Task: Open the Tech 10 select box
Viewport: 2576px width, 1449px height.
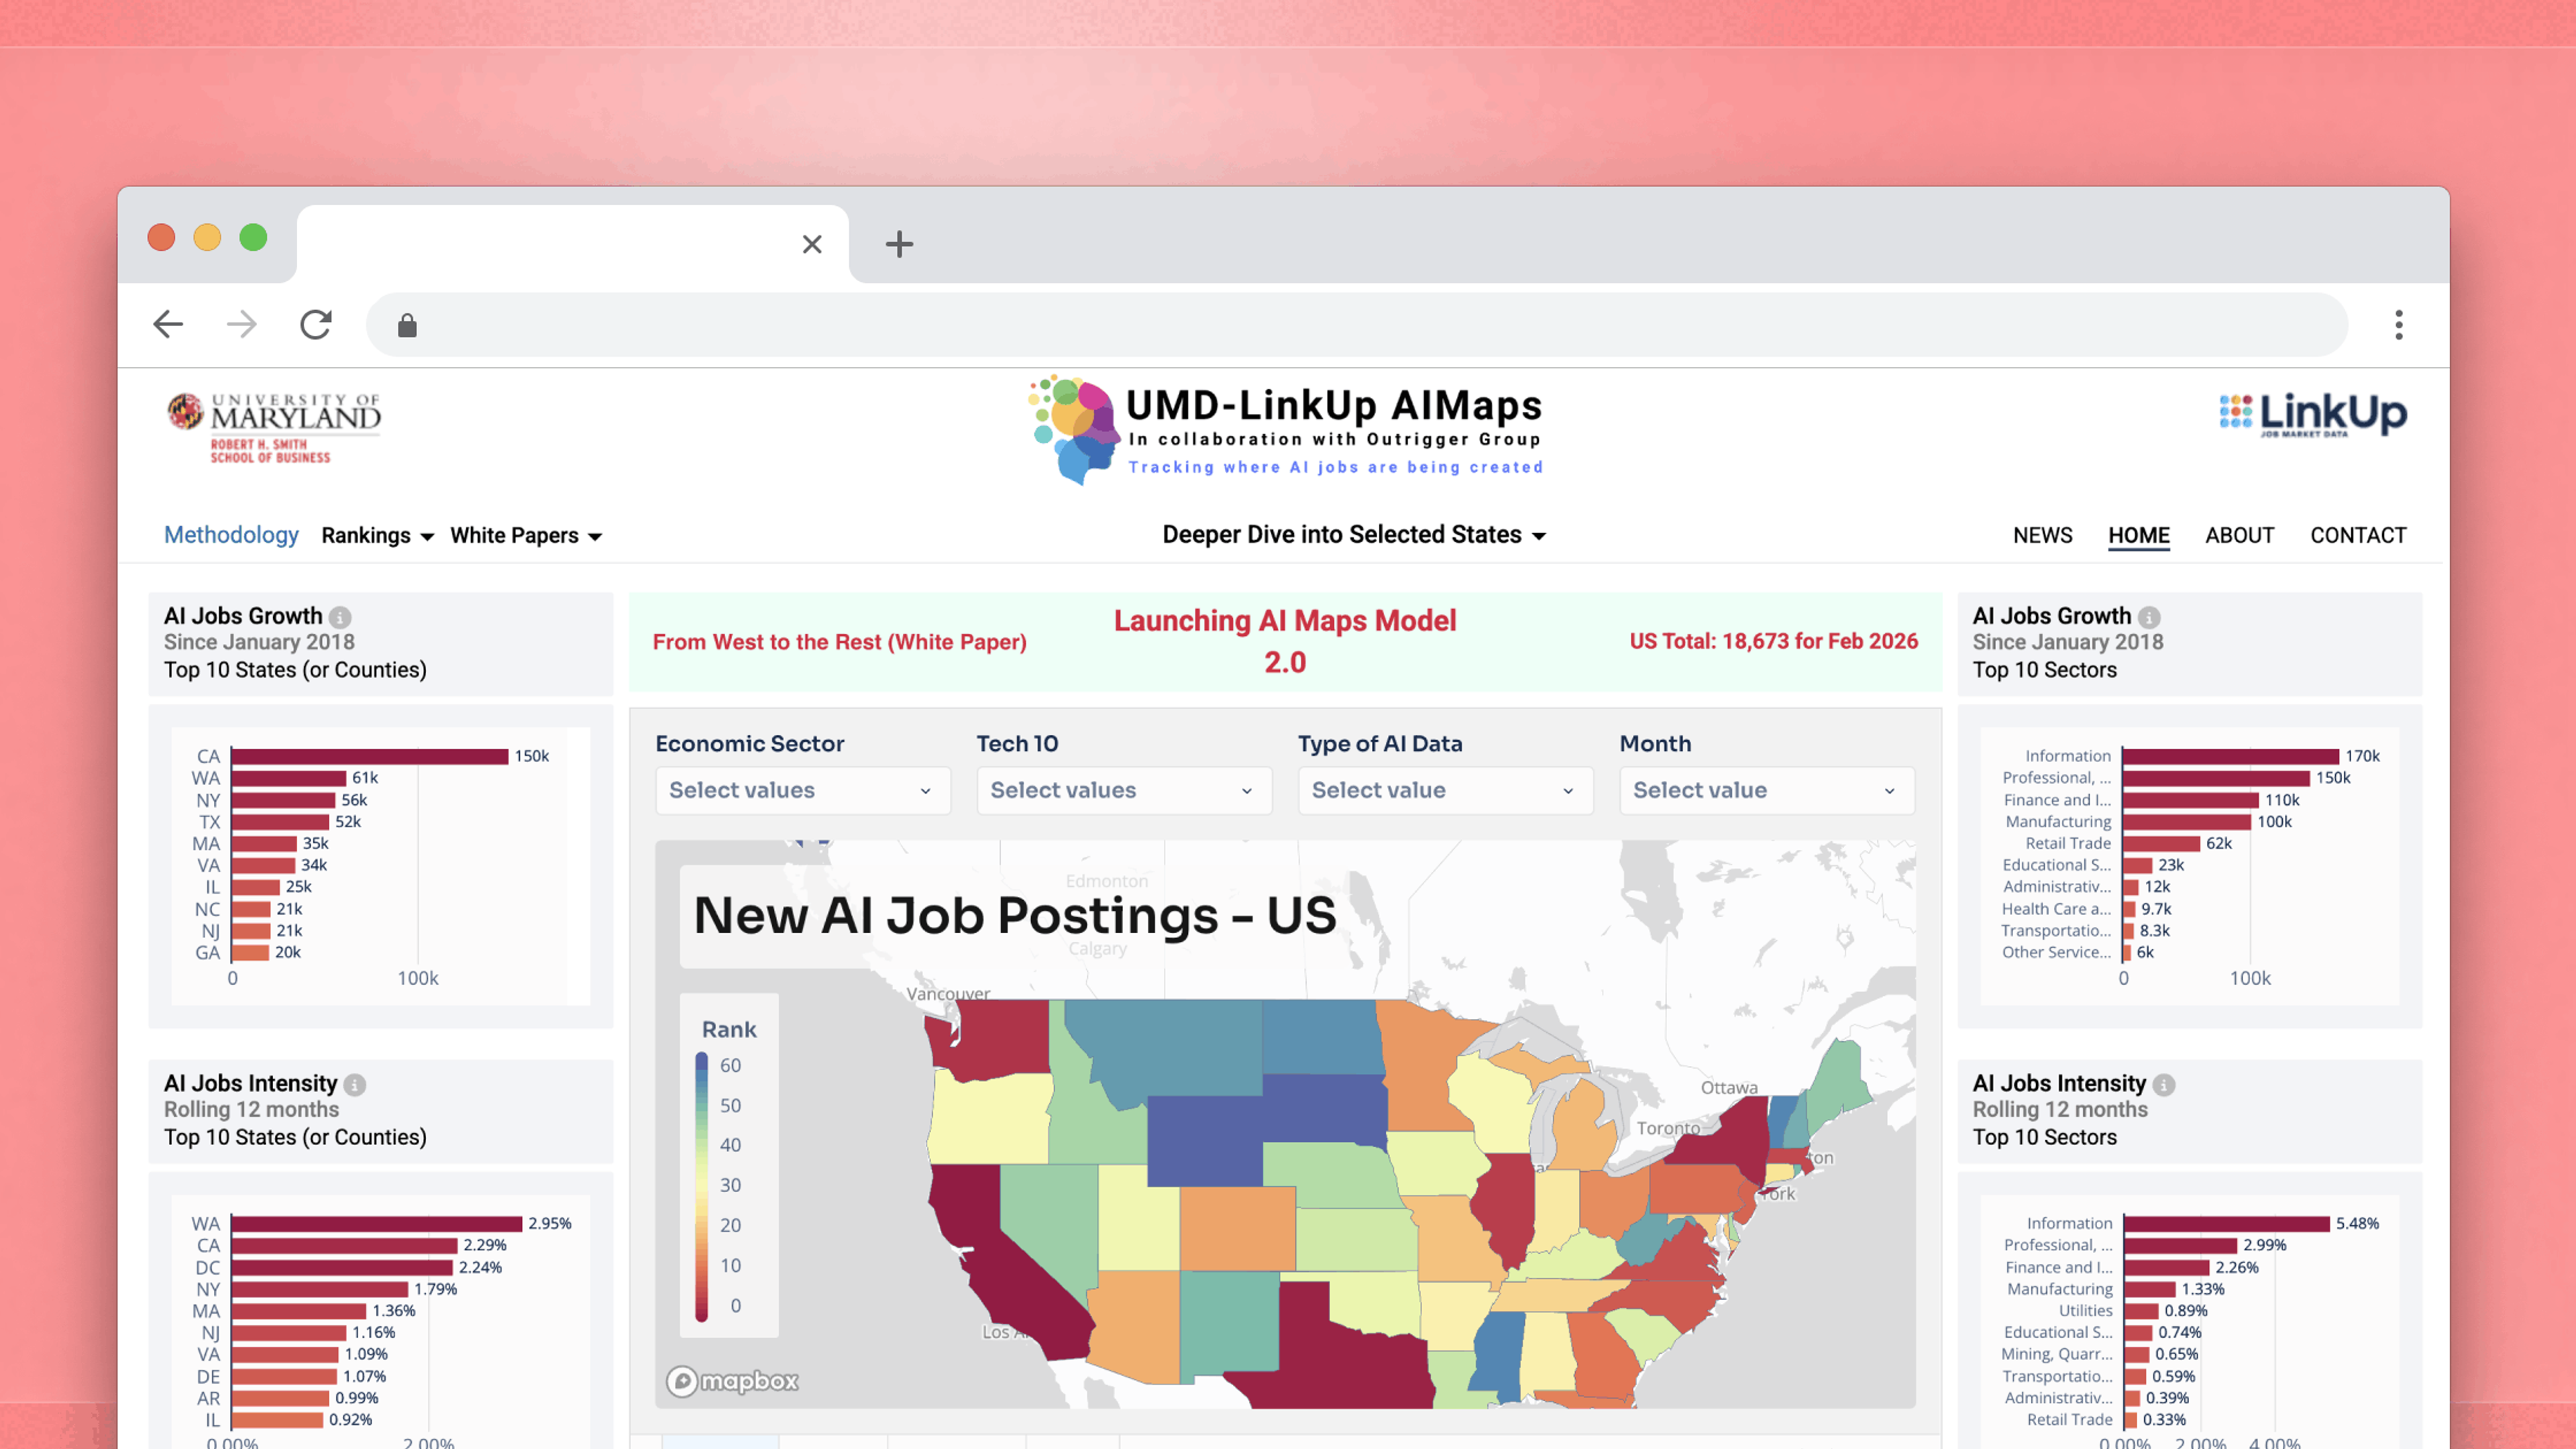Action: [1124, 790]
